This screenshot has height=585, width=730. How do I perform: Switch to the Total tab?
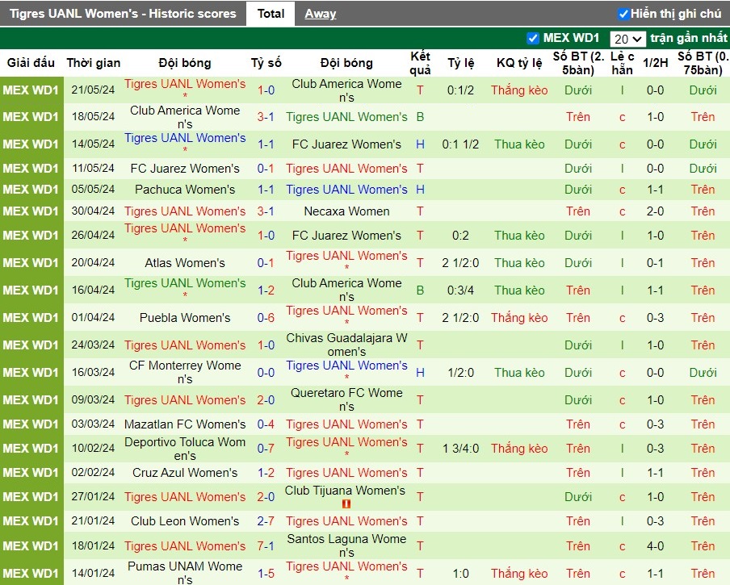point(271,14)
